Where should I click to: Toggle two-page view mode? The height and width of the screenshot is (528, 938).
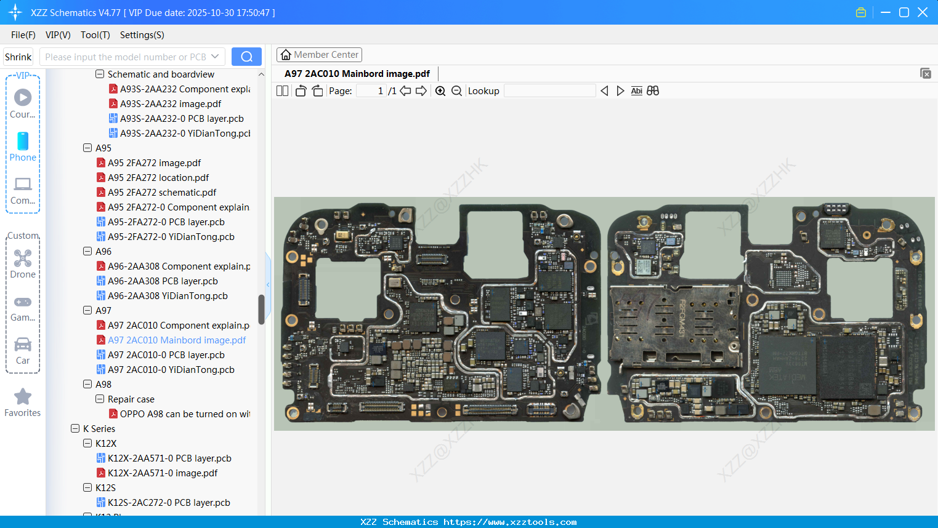[282, 90]
